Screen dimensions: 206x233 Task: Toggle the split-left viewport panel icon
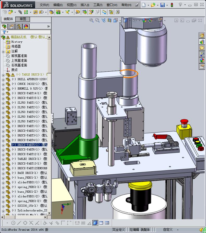176,21
